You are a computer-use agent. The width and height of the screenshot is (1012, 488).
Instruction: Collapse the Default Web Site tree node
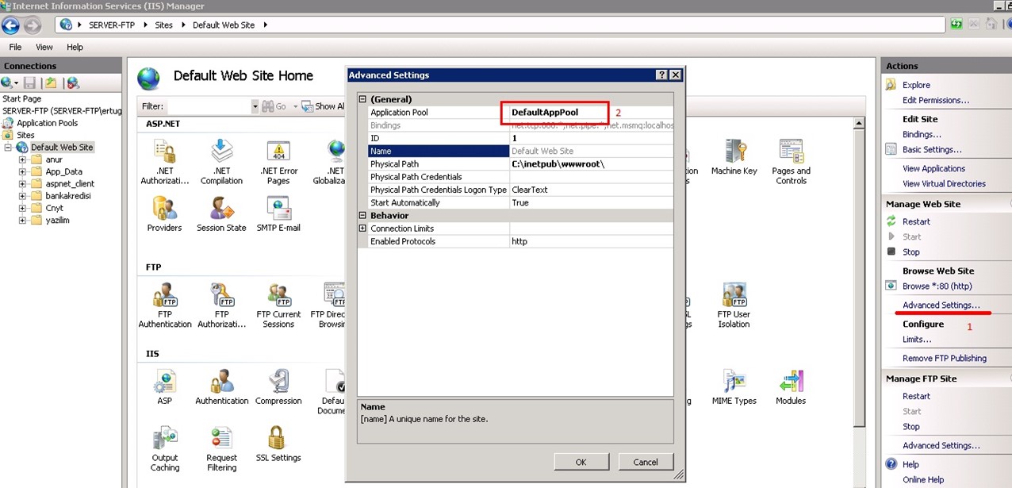coord(9,147)
